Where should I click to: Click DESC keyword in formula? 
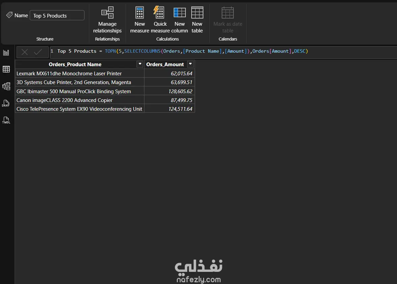pos(299,51)
